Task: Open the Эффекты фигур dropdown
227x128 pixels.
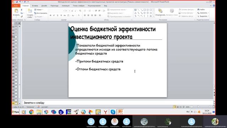Action: pyautogui.click(x=187, y=16)
